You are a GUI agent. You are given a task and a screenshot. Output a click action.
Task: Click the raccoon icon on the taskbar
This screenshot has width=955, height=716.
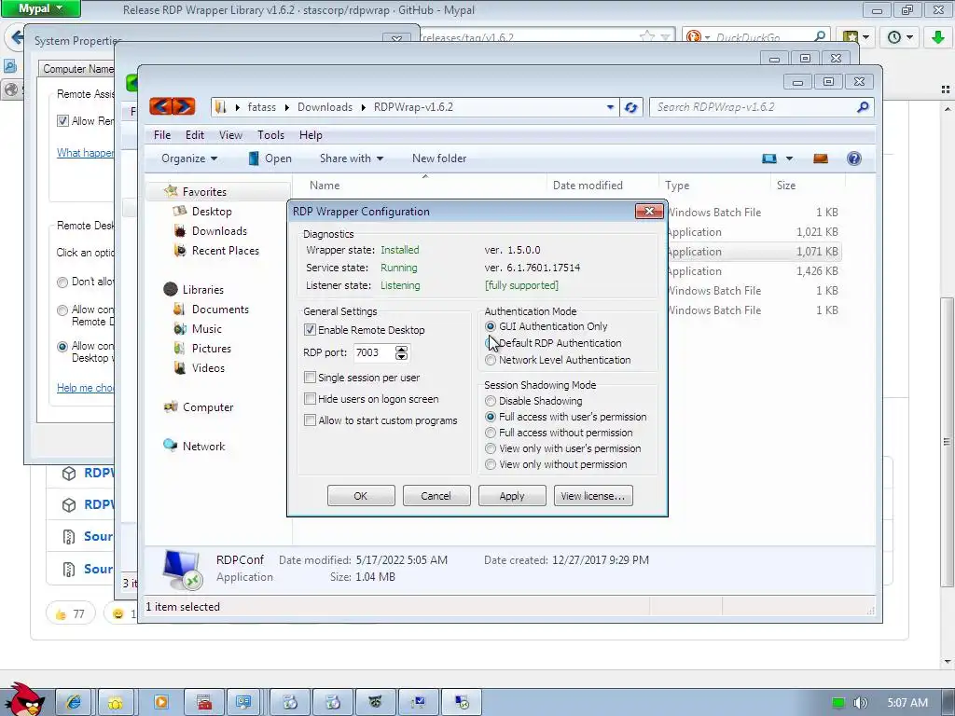pos(376,702)
